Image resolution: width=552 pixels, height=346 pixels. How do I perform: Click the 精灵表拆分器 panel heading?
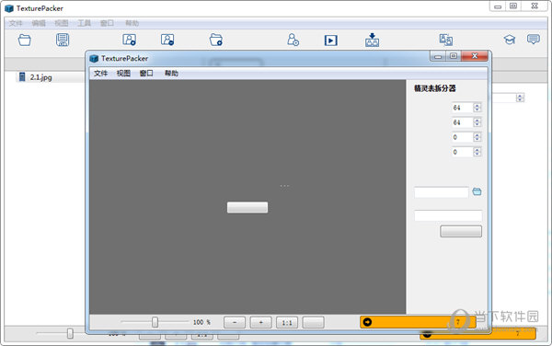tap(435, 88)
